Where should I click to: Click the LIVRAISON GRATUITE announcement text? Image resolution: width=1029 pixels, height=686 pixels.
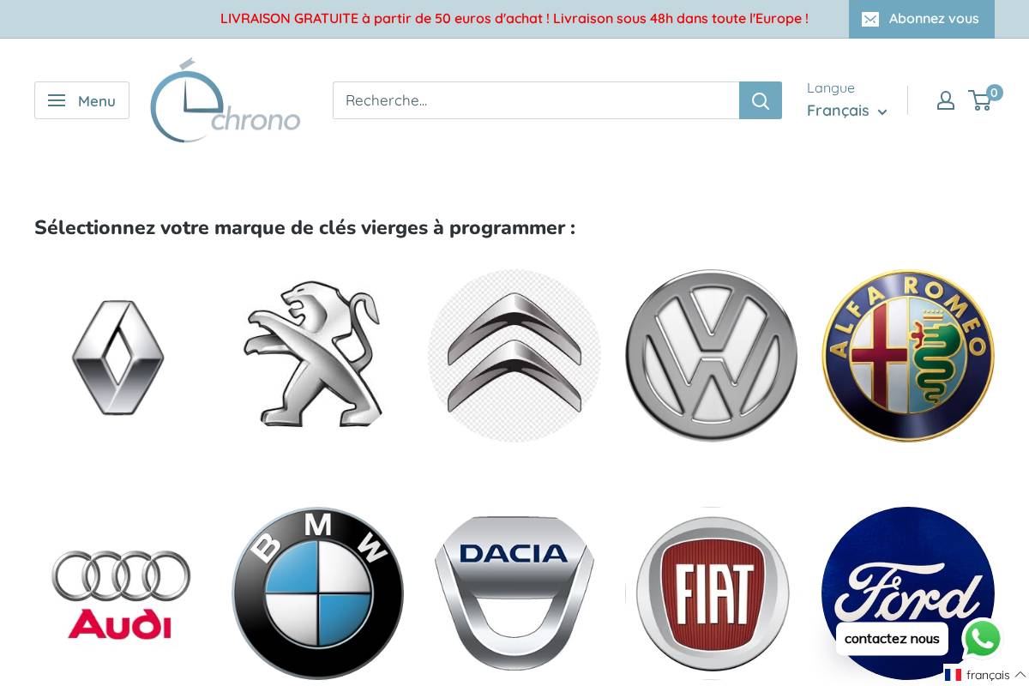tap(514, 19)
